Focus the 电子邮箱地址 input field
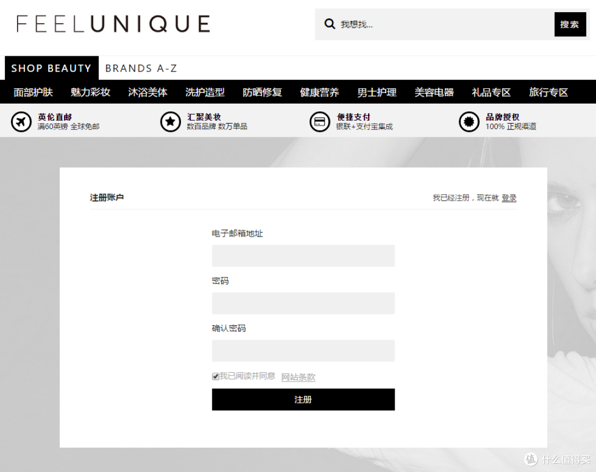The height and width of the screenshot is (472, 596). (304, 255)
